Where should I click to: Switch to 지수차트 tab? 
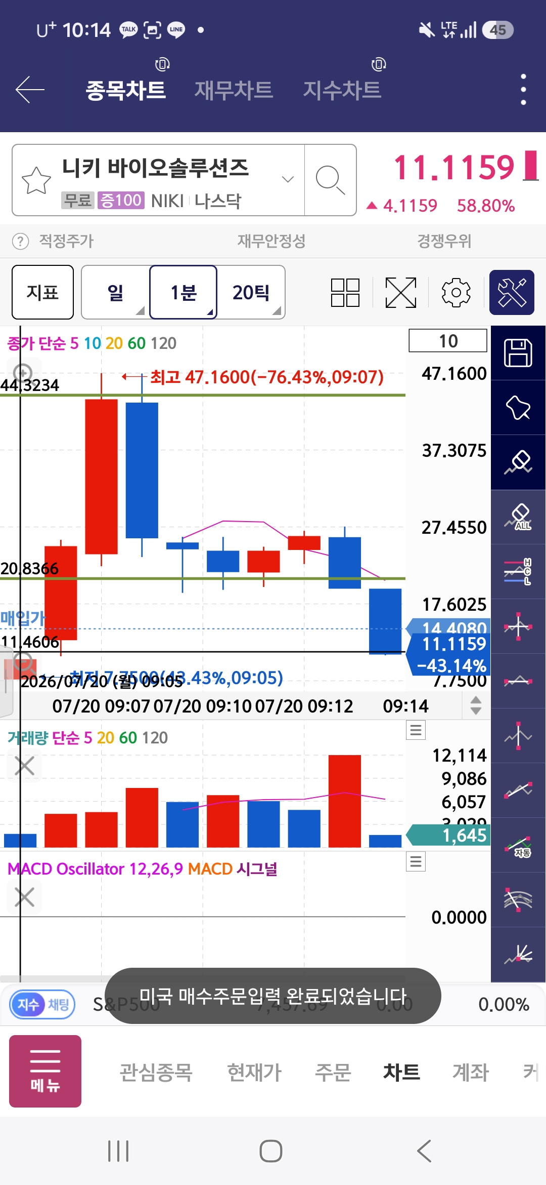click(x=342, y=90)
